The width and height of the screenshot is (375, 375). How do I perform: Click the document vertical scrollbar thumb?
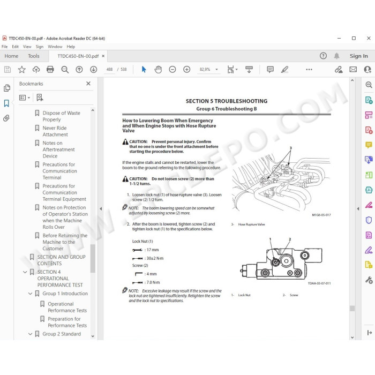(352, 308)
